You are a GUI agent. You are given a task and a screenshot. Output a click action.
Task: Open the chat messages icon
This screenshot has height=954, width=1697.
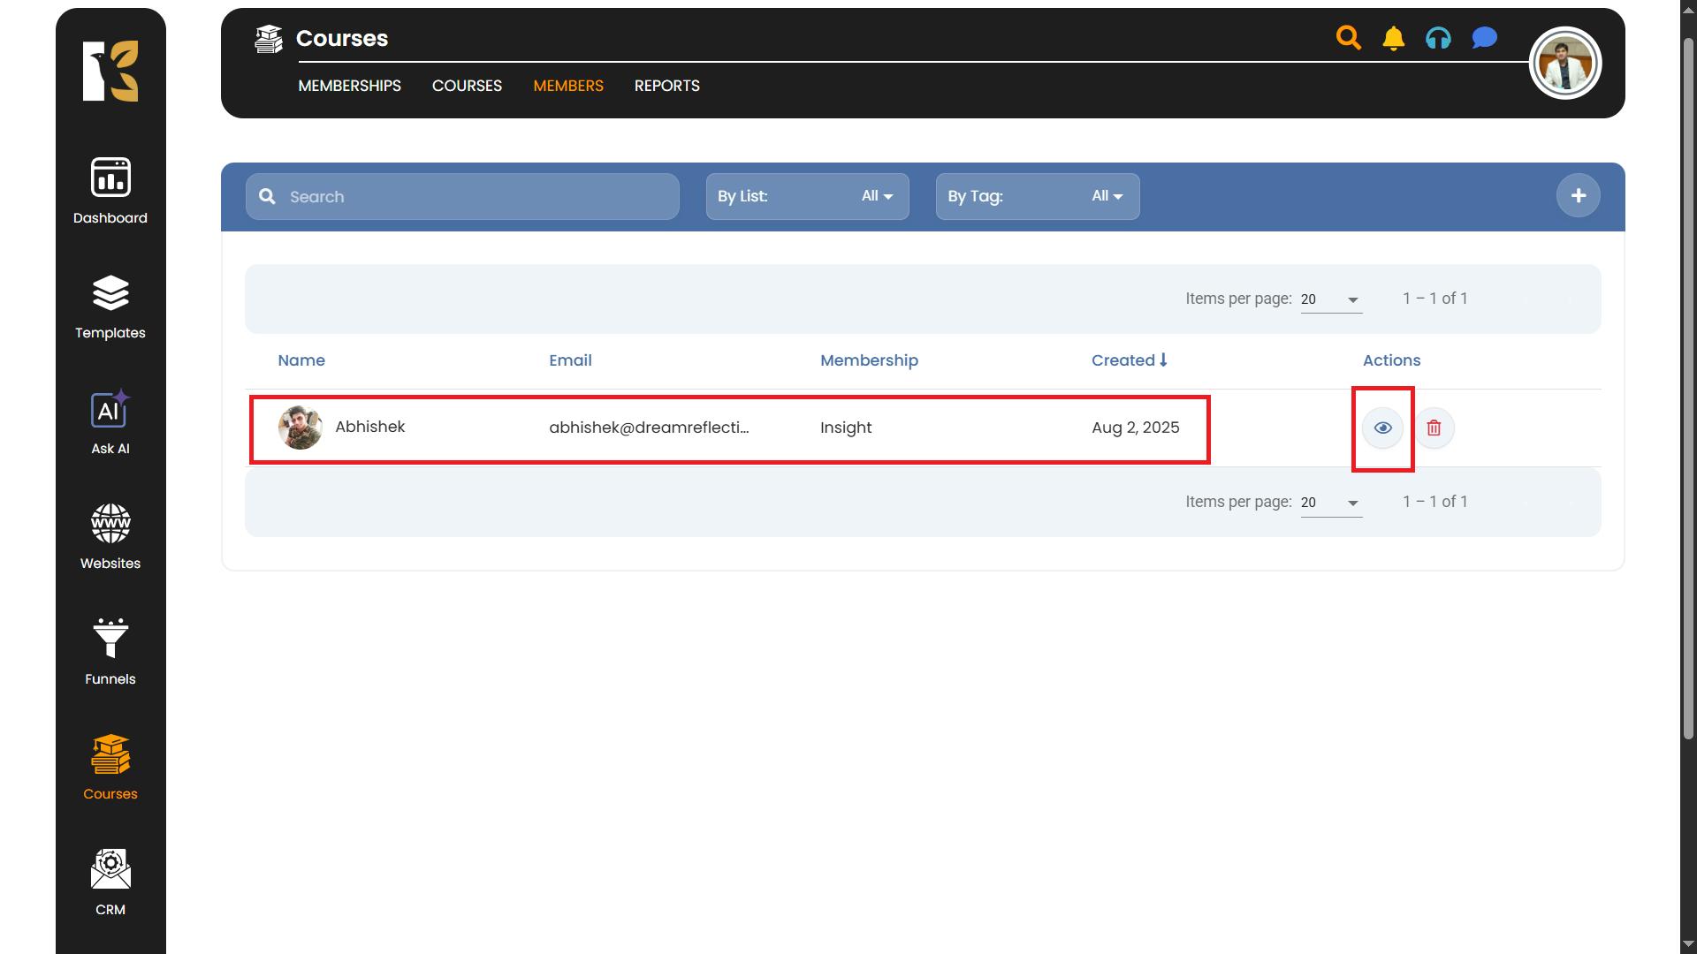coord(1484,38)
